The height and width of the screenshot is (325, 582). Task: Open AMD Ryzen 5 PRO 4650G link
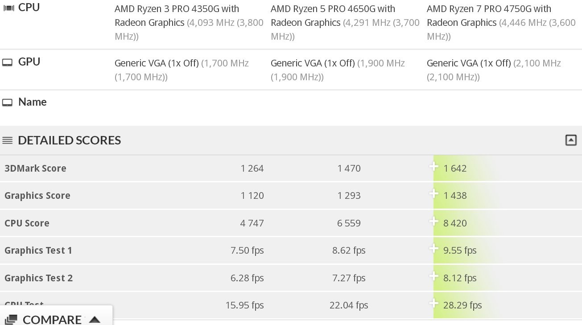point(333,15)
